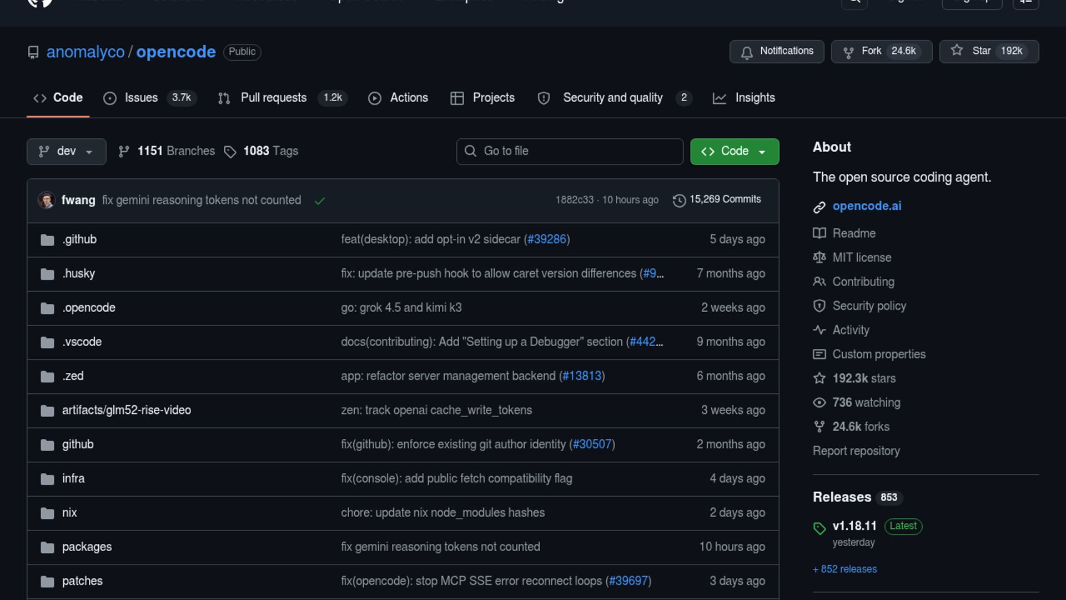Image resolution: width=1066 pixels, height=600 pixels.
Task: Open the Projects tab
Action: click(x=482, y=98)
